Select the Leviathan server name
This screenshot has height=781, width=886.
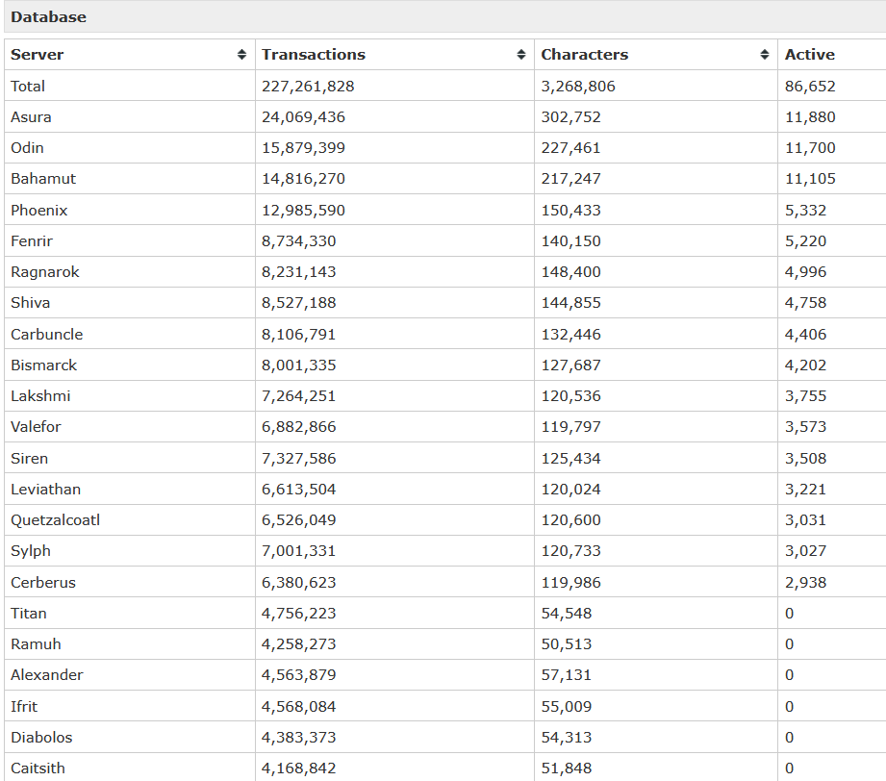(46, 489)
